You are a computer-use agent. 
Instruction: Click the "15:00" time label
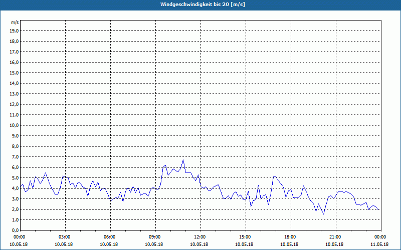click(246, 237)
